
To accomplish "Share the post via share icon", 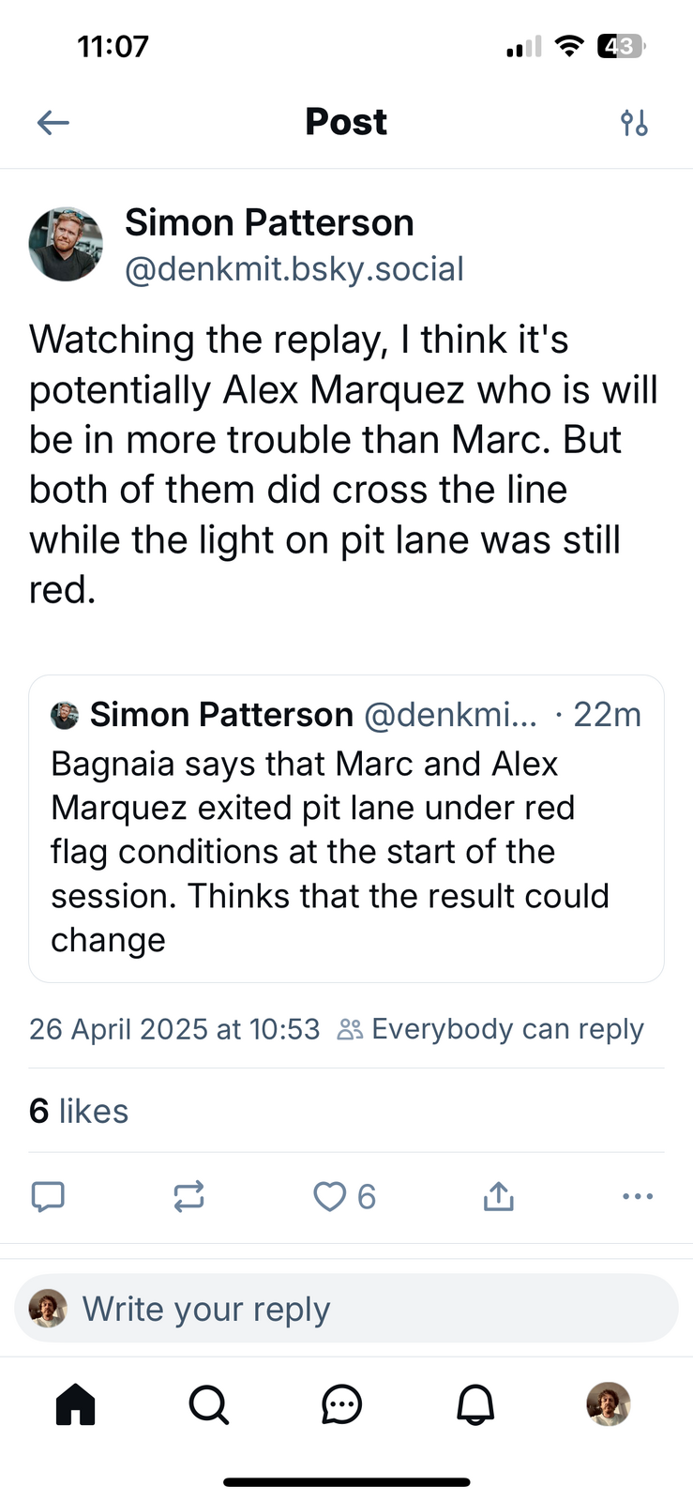I will (498, 1196).
